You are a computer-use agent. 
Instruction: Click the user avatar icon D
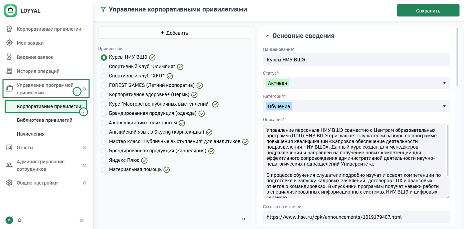[x=9, y=220]
